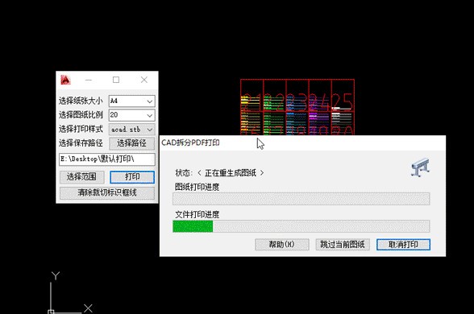474x314 pixels.
Task: Click the plotter printer icon in progress dialog
Action: pos(421,167)
